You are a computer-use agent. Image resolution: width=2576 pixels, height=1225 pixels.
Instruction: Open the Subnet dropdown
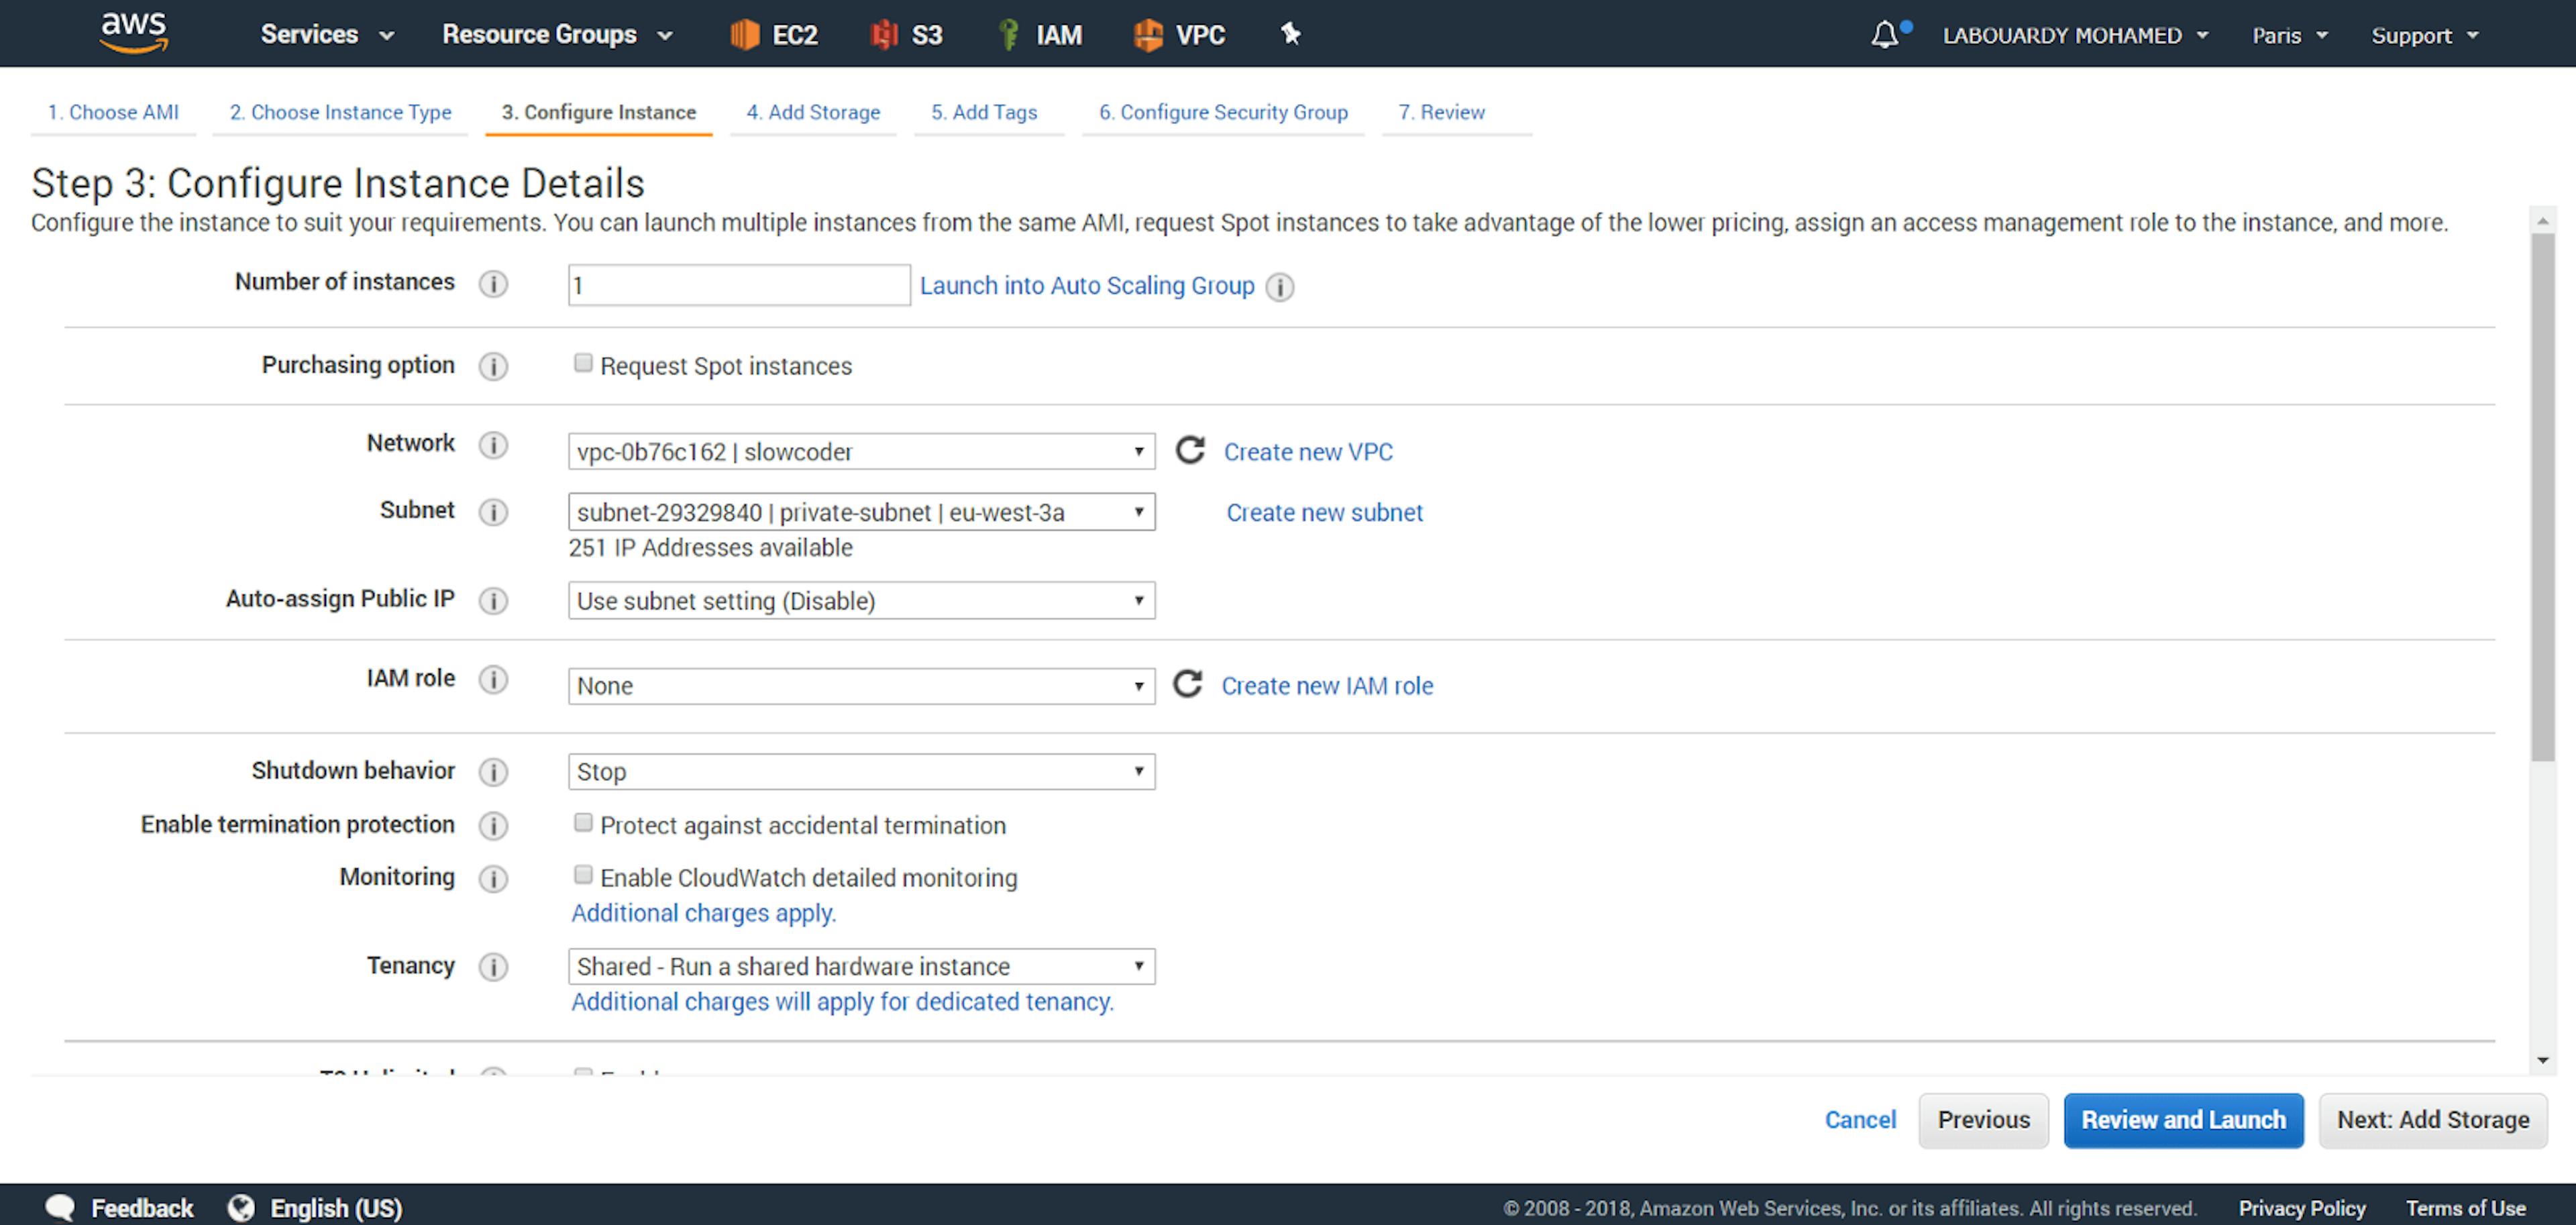pos(861,512)
